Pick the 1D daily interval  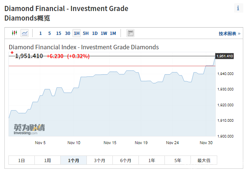click(95, 33)
